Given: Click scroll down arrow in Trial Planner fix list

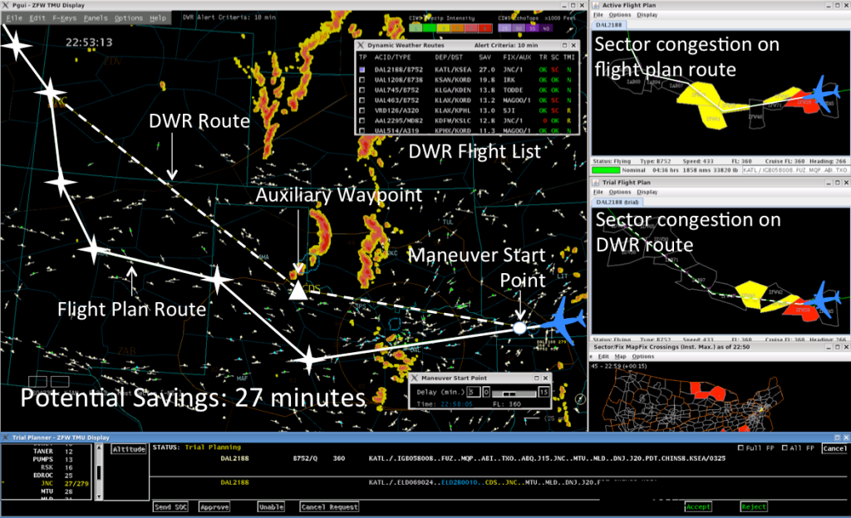Looking at the screenshot, I should [x=99, y=496].
